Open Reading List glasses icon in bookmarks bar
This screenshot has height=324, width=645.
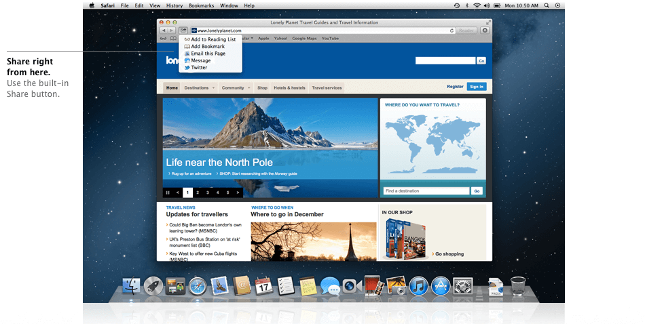click(x=164, y=39)
